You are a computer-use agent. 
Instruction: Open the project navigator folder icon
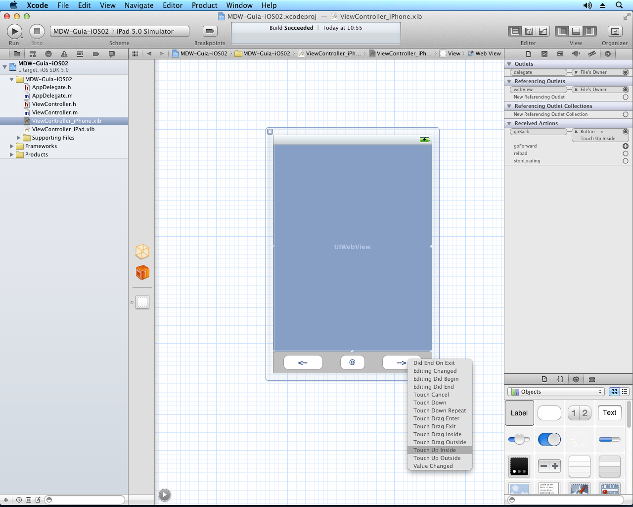tap(16, 53)
